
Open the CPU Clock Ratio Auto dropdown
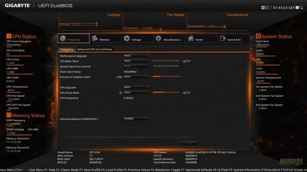coord(136,93)
